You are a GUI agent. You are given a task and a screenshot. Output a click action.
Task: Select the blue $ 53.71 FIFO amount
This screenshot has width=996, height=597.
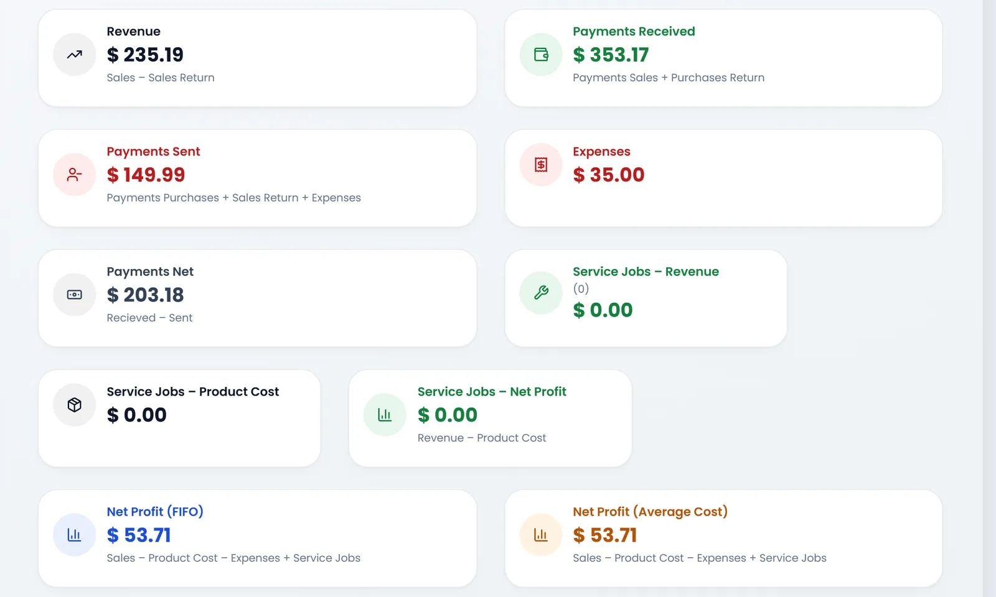pos(139,535)
